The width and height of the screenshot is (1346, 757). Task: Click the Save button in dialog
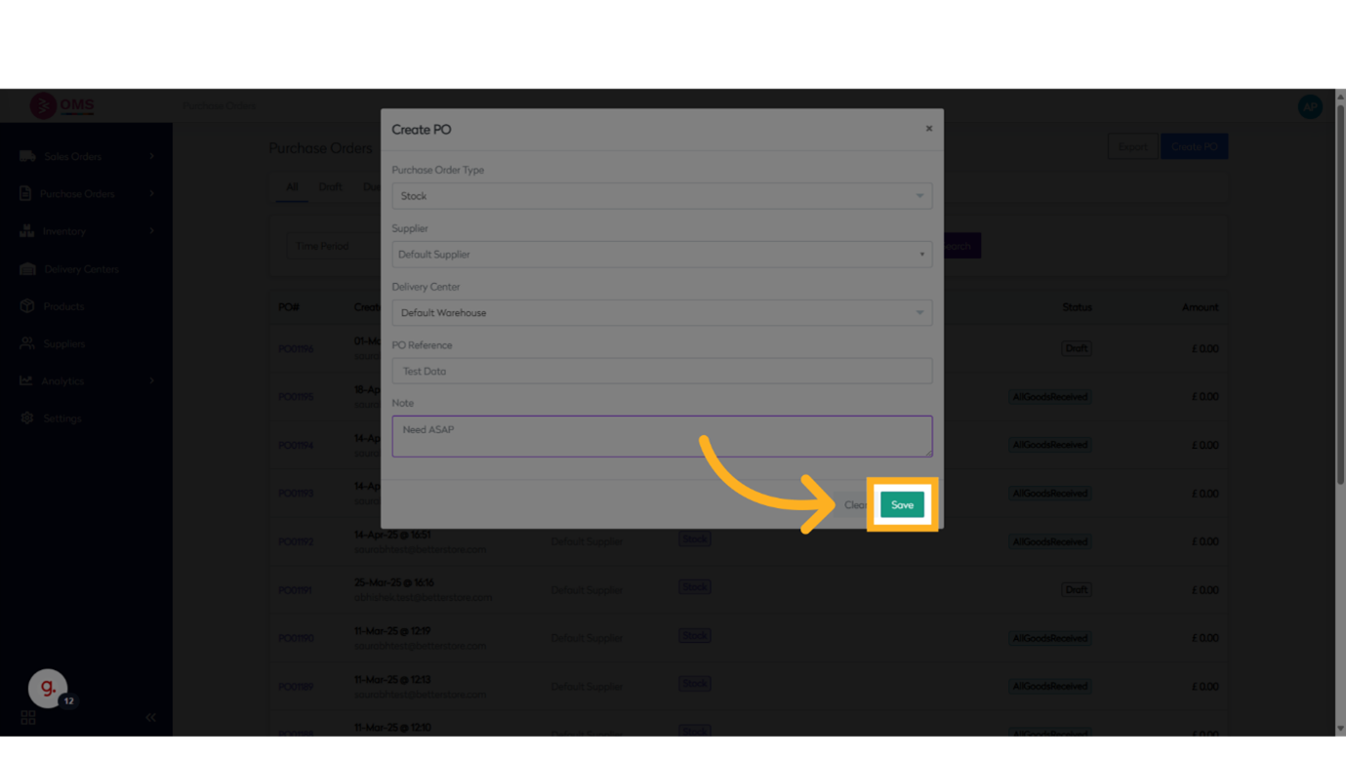[902, 504]
